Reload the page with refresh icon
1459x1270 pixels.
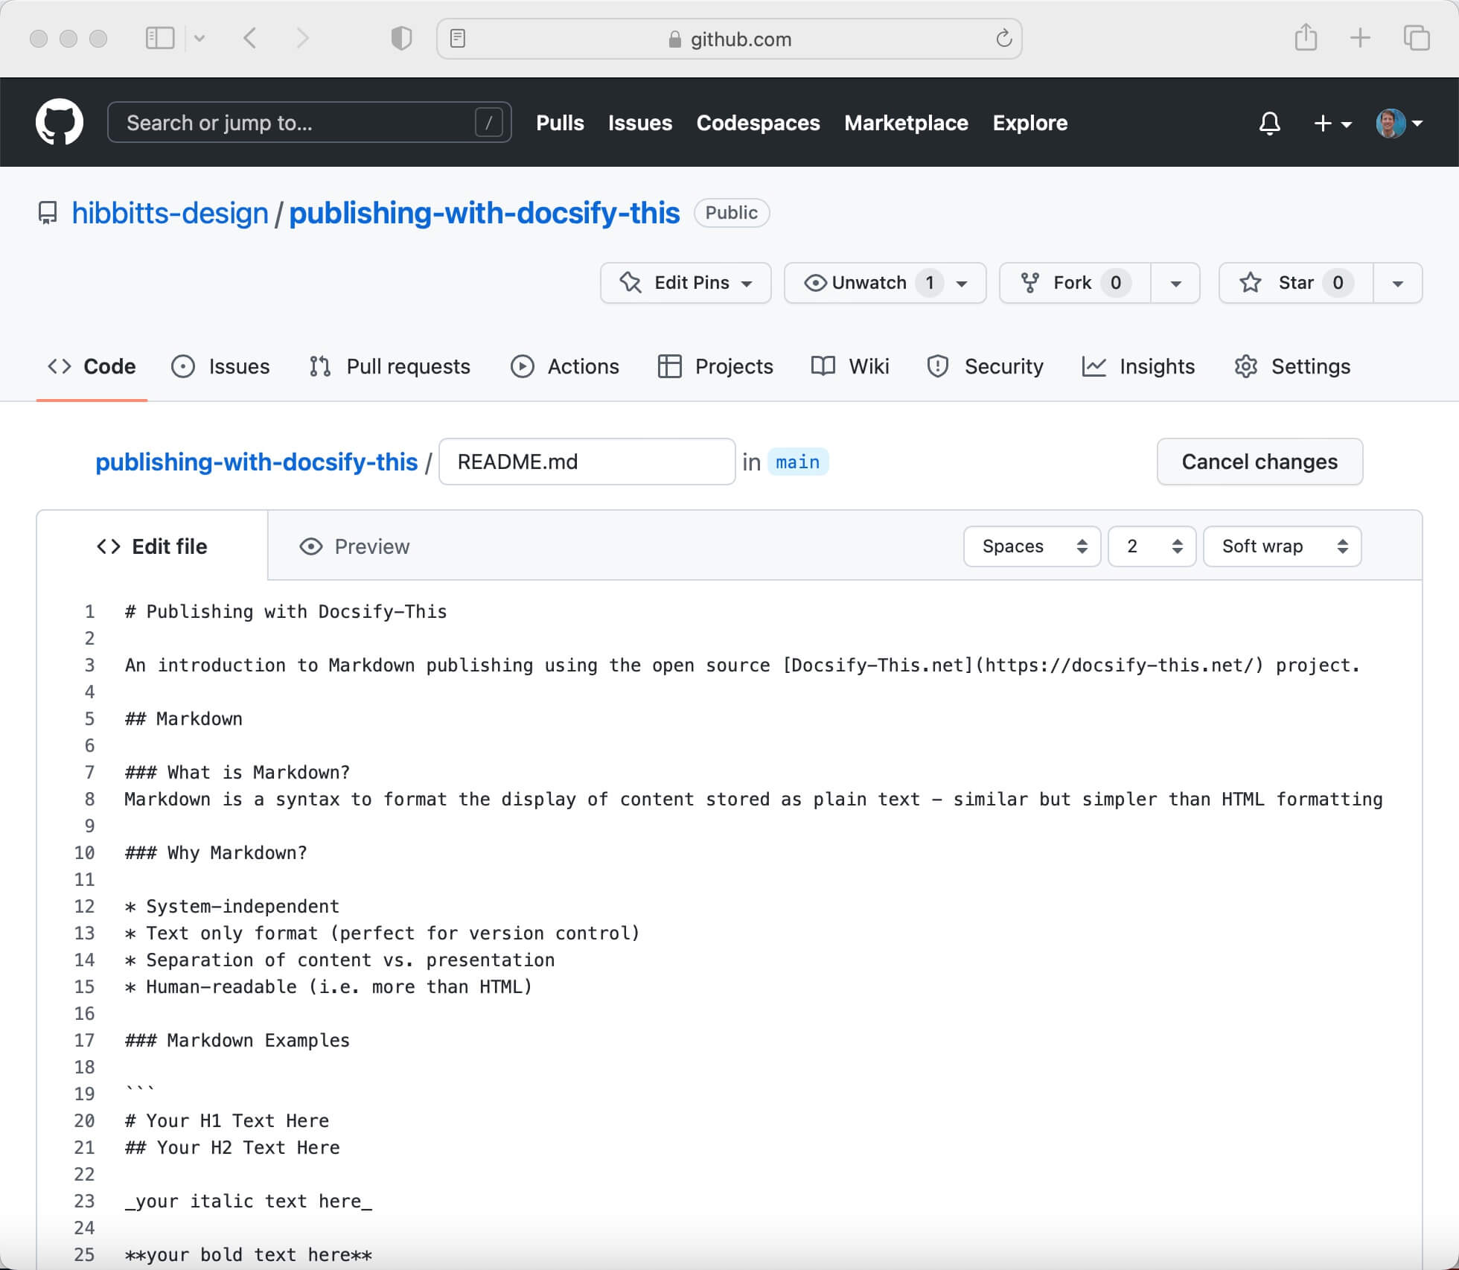click(x=1003, y=39)
